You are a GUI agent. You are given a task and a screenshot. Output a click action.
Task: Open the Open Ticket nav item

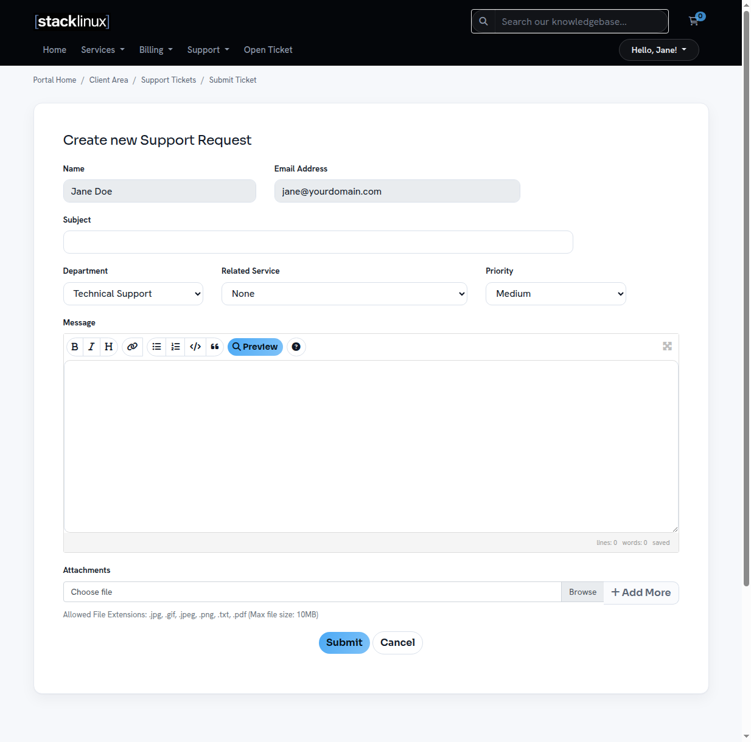(x=268, y=50)
